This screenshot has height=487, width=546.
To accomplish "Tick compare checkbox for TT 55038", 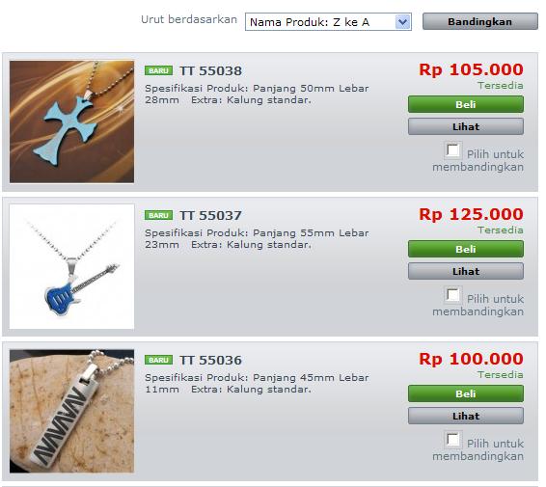I will coord(452,150).
